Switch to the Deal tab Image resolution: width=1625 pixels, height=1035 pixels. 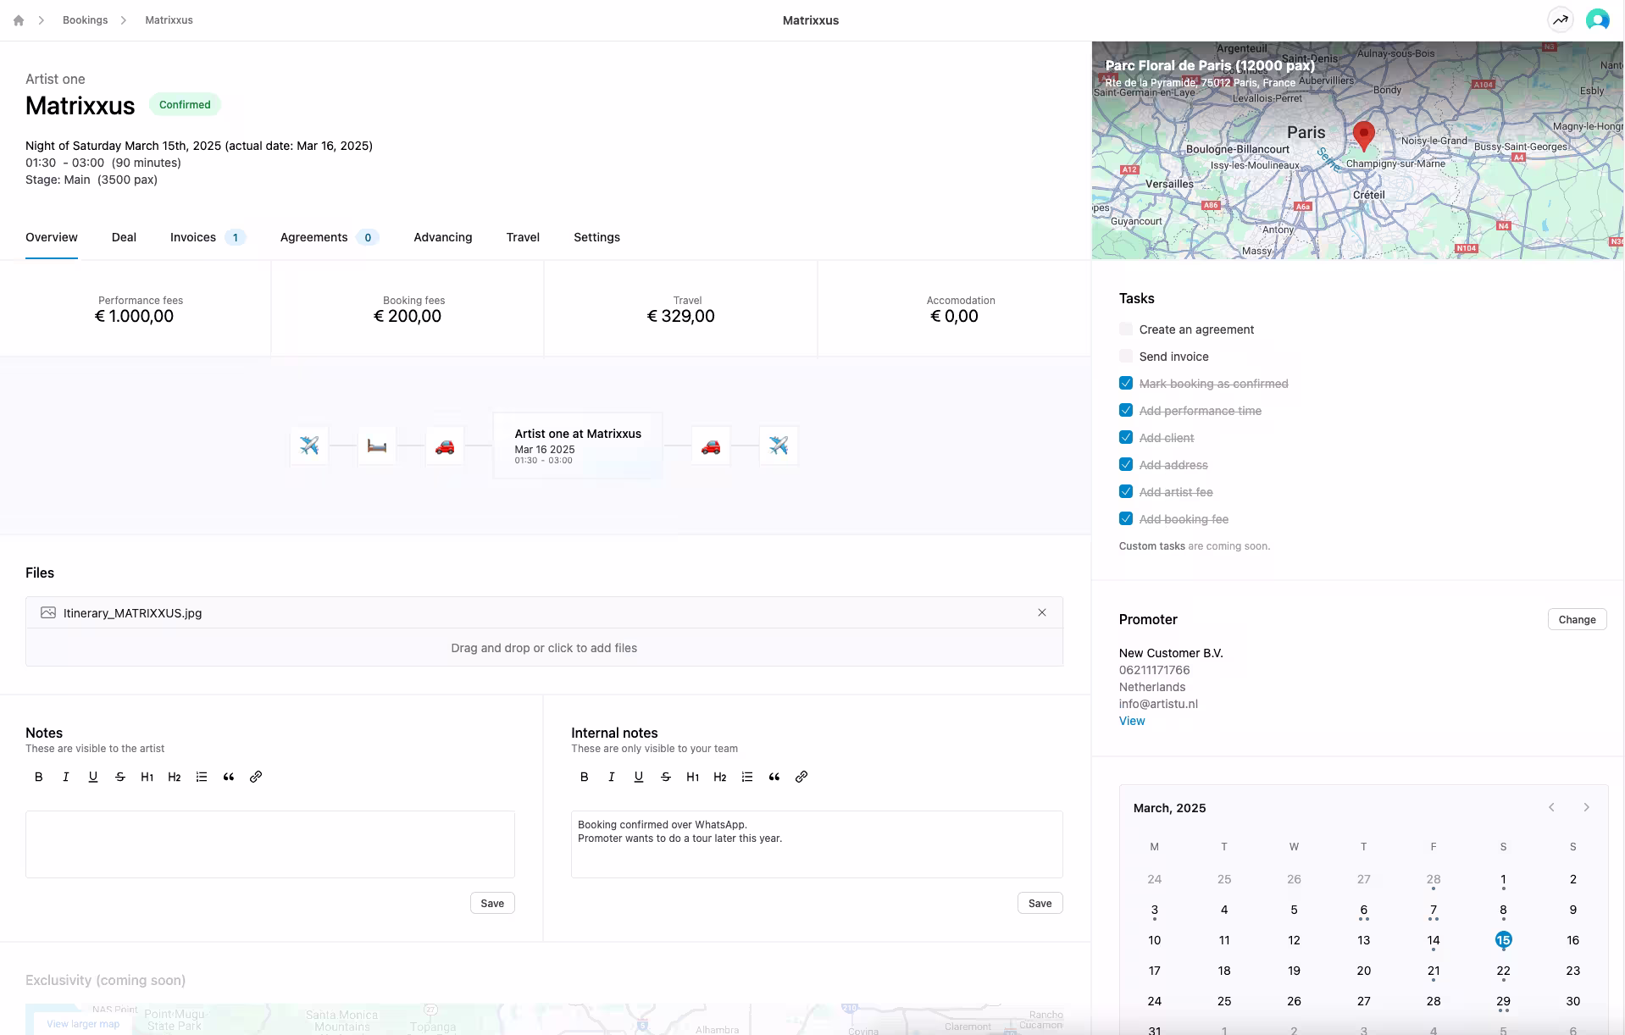click(x=124, y=237)
